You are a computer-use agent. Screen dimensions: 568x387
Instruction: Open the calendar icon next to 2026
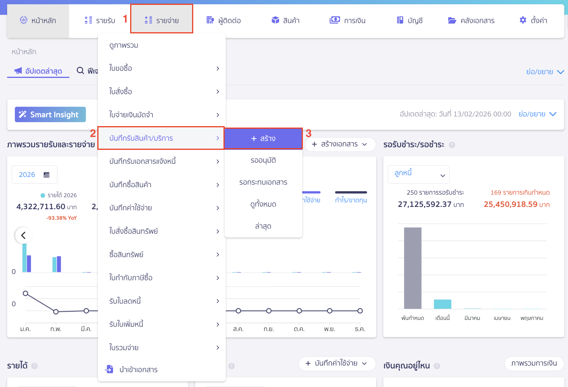coord(47,174)
